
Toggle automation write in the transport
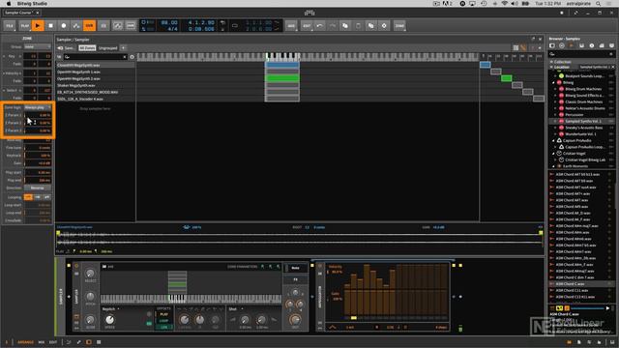(76, 26)
